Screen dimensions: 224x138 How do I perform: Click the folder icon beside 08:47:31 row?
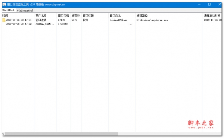(4, 20)
